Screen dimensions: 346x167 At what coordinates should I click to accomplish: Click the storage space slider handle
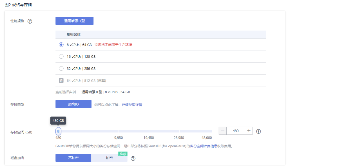click(58, 131)
